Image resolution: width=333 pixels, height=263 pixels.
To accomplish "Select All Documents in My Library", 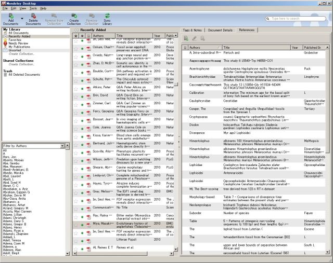I will 18,33.
